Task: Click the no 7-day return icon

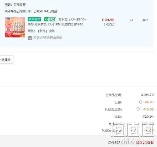Action: [x=30, y=38]
